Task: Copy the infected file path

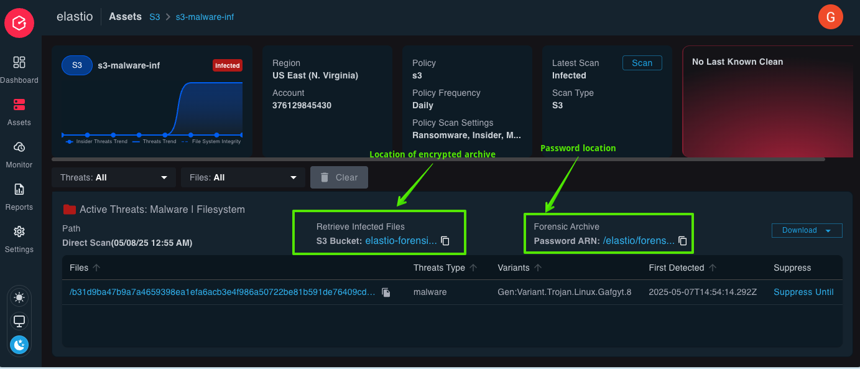Action: [386, 292]
